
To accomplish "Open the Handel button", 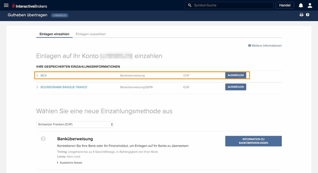I will 285,5.
